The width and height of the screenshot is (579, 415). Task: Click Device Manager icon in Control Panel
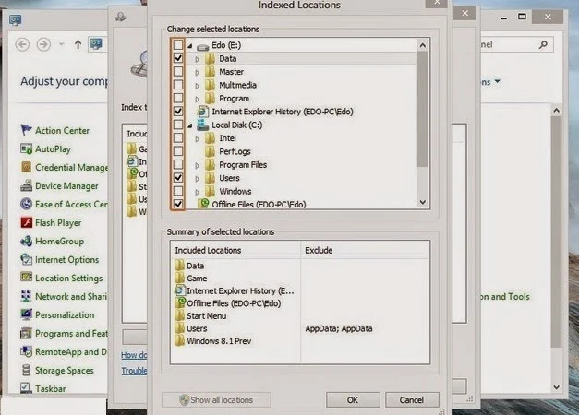tap(26, 185)
